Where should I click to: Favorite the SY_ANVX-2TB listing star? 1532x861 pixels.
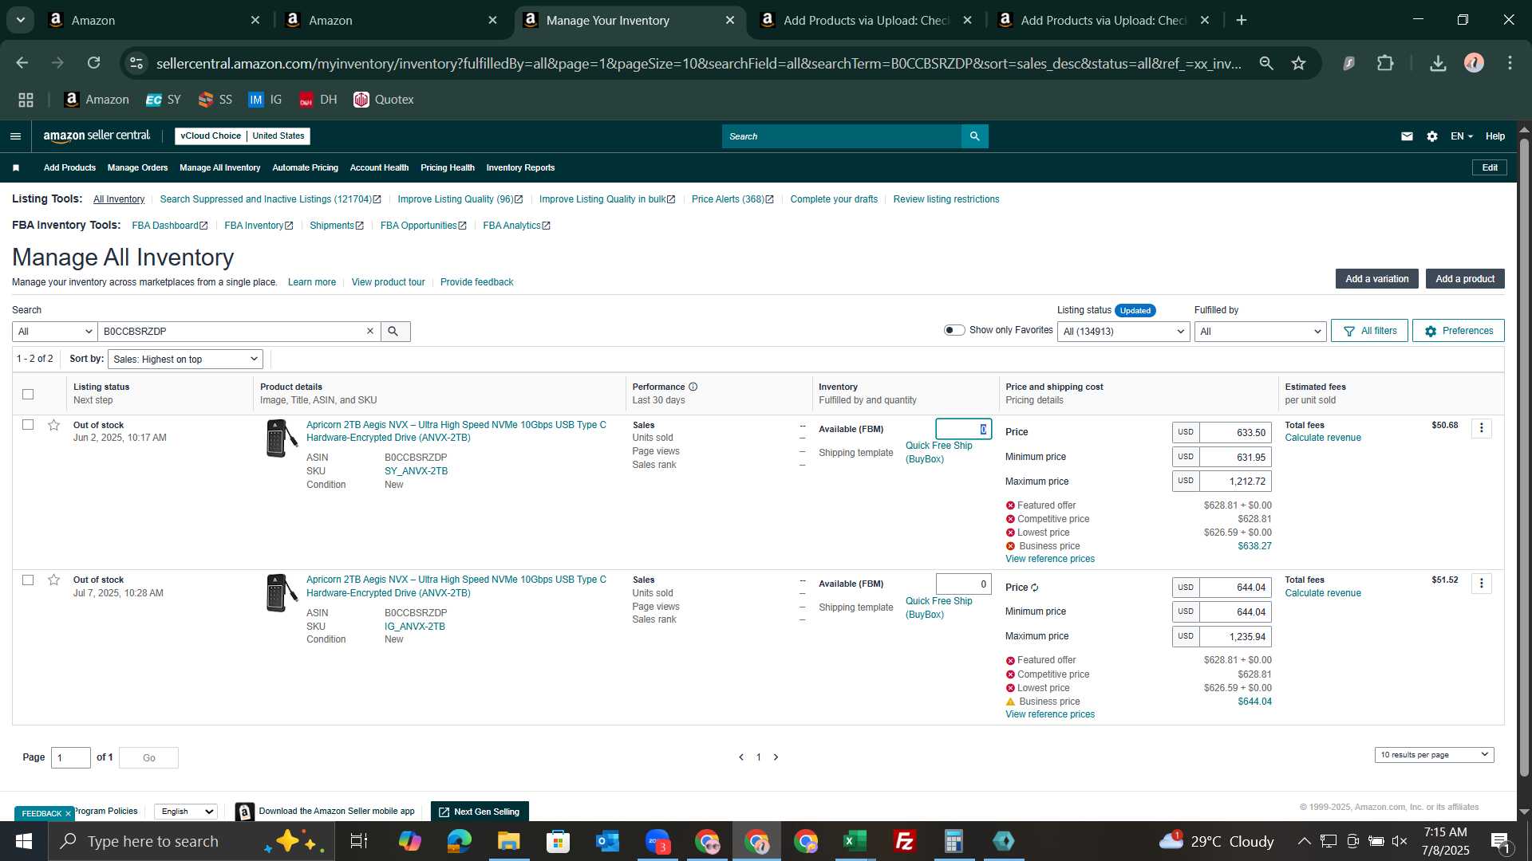pos(53,426)
